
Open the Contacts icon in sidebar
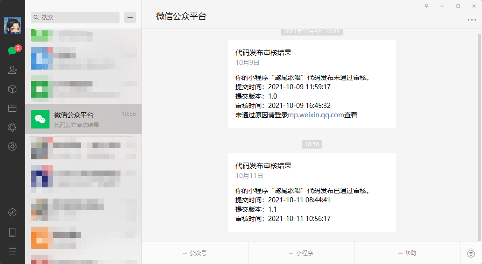12,70
